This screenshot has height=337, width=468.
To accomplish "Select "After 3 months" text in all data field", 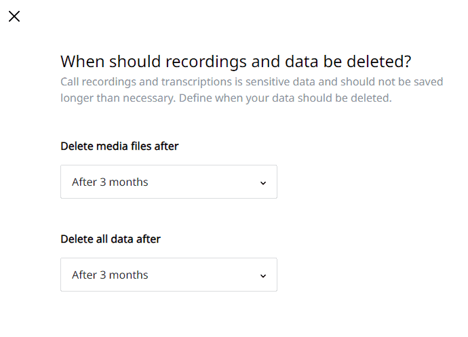I will tap(110, 275).
